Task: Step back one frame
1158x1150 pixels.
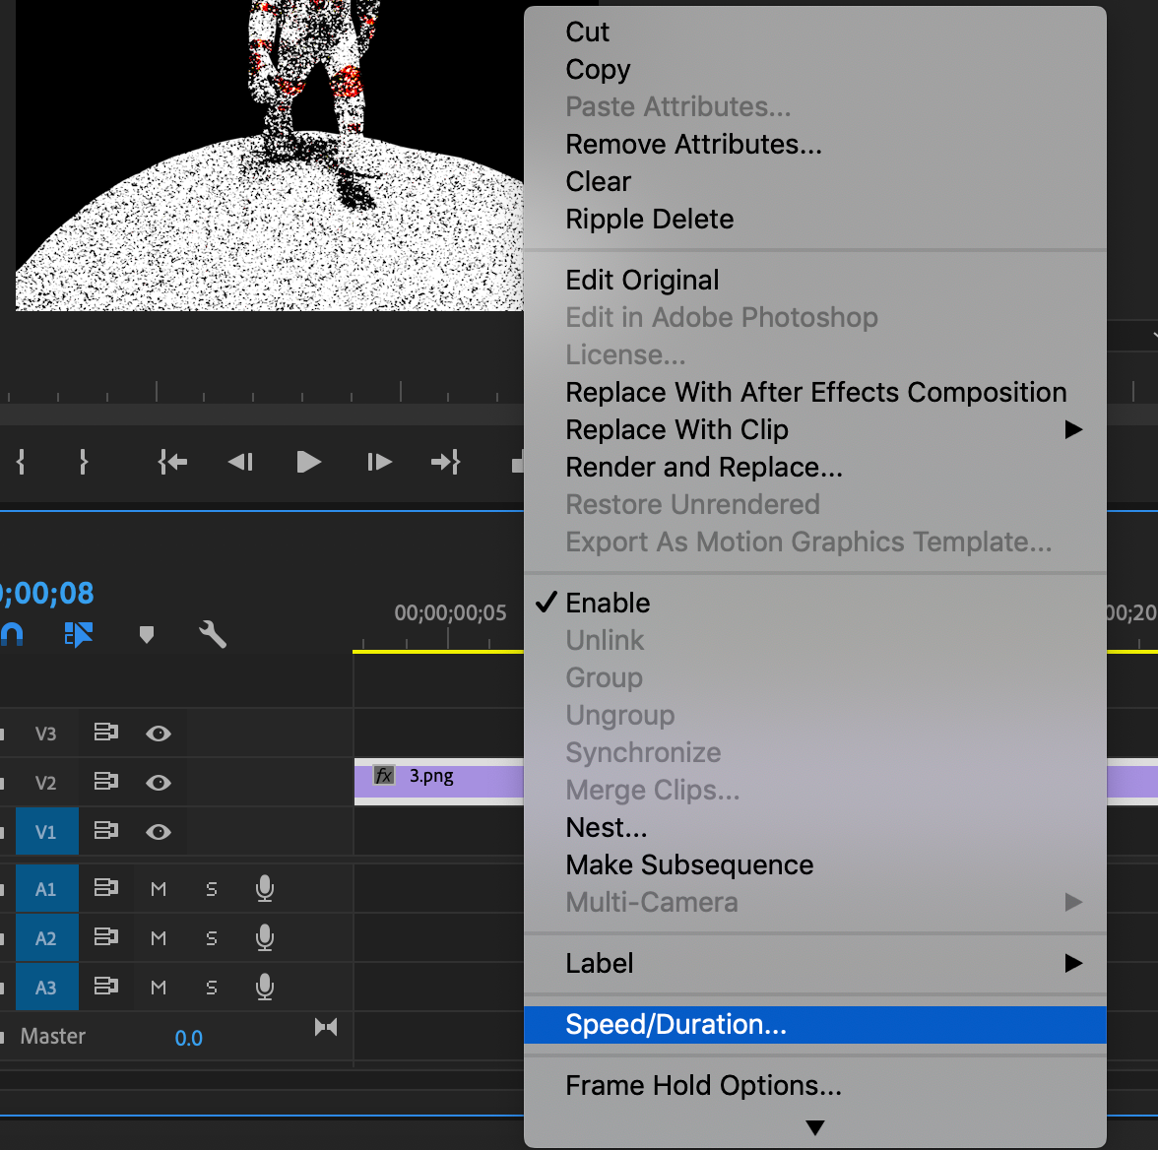Action: pos(240,463)
